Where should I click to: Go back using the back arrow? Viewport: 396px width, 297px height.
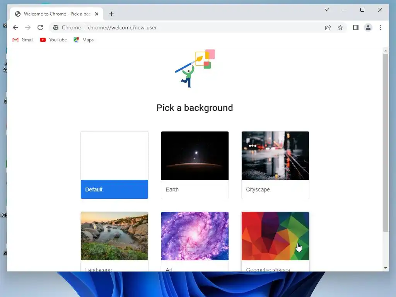pyautogui.click(x=15, y=27)
